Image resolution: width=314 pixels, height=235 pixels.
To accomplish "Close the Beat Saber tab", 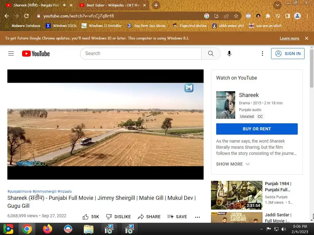I will pos(144,5).
